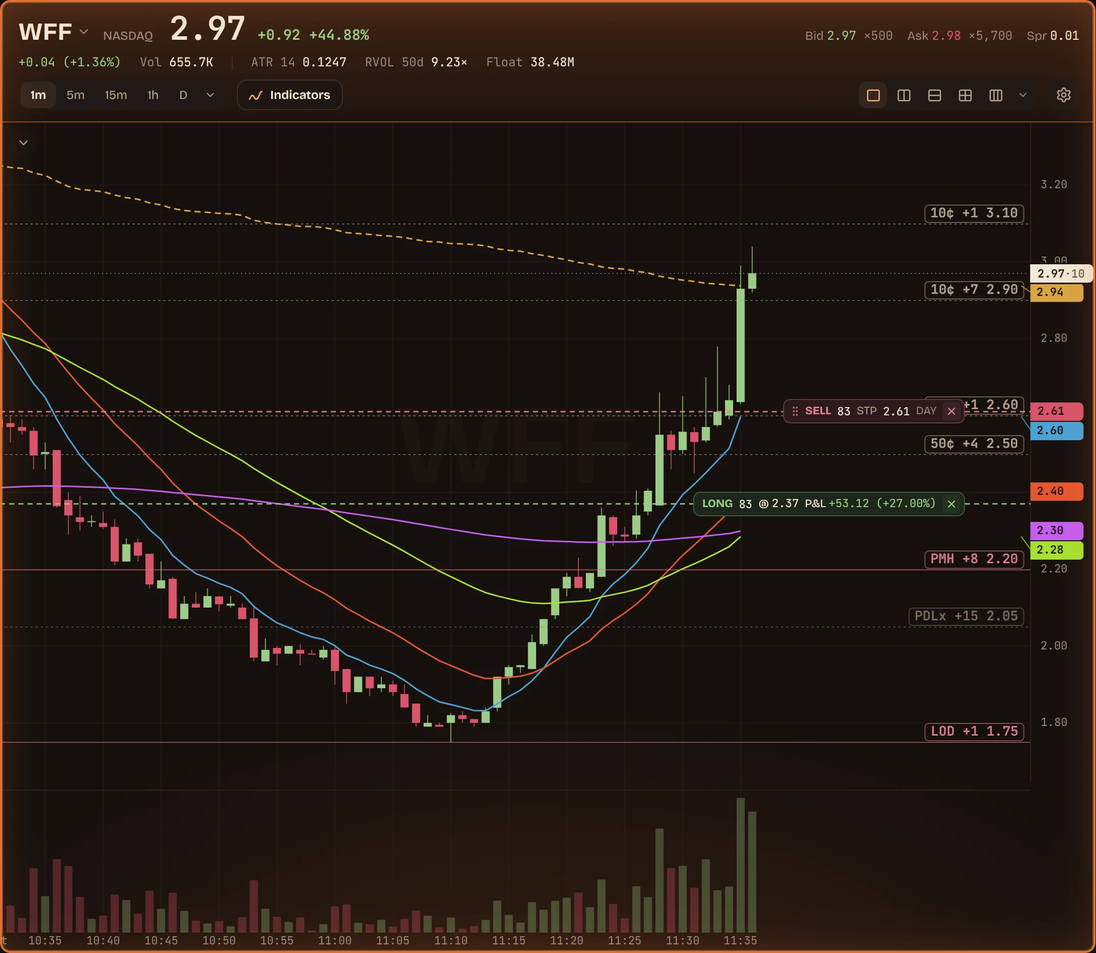This screenshot has height=953, width=1096.
Task: Click the 2.97 current price axis label
Action: (1061, 273)
